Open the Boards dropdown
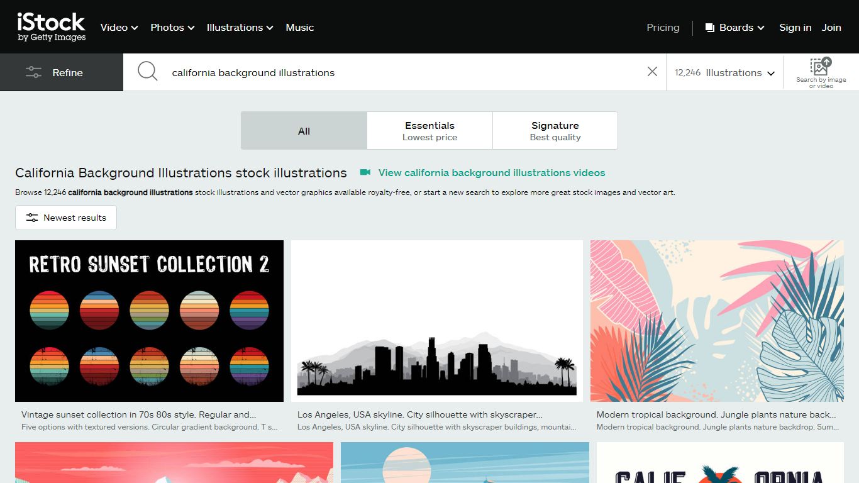 pos(734,28)
